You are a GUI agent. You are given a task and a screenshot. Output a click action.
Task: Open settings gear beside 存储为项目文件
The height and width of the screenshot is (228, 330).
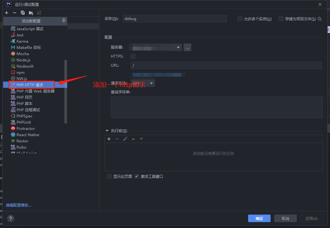coord(319,19)
